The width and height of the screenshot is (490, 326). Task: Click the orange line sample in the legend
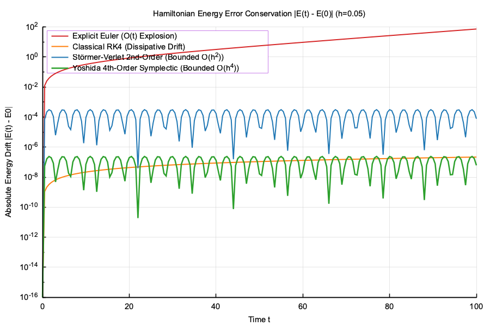coord(59,47)
